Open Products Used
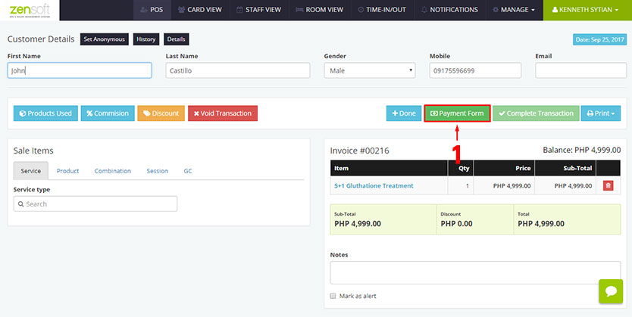 click(x=45, y=113)
